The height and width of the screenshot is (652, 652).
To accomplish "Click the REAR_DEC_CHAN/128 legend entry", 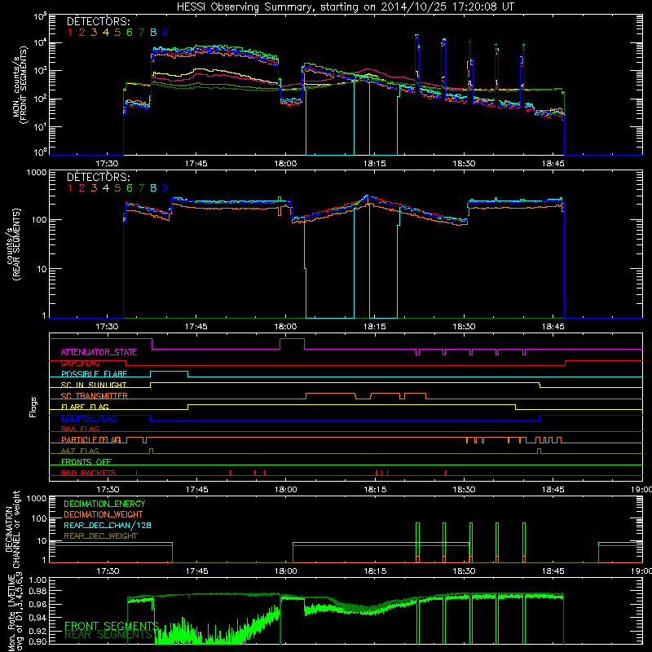I will [x=108, y=526].
